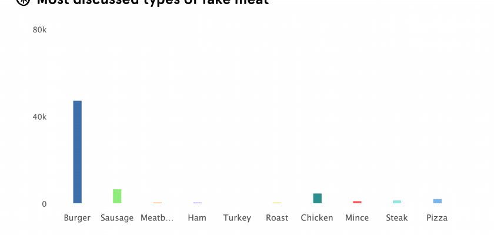Click the blue Burger bar
Image resolution: width=494 pixels, height=235 pixels.
pyautogui.click(x=77, y=152)
